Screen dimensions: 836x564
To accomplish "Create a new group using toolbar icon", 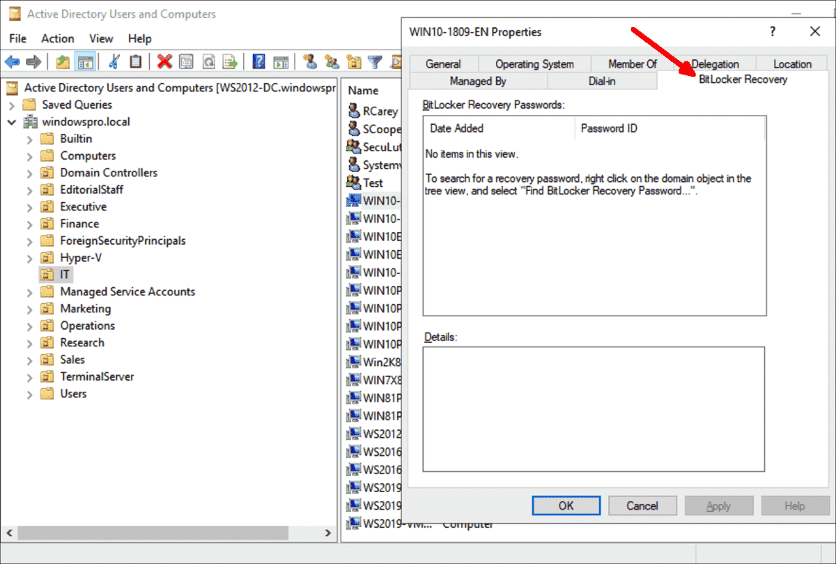I will [x=332, y=61].
